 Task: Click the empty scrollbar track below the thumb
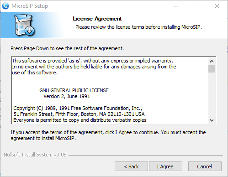tap(212, 95)
